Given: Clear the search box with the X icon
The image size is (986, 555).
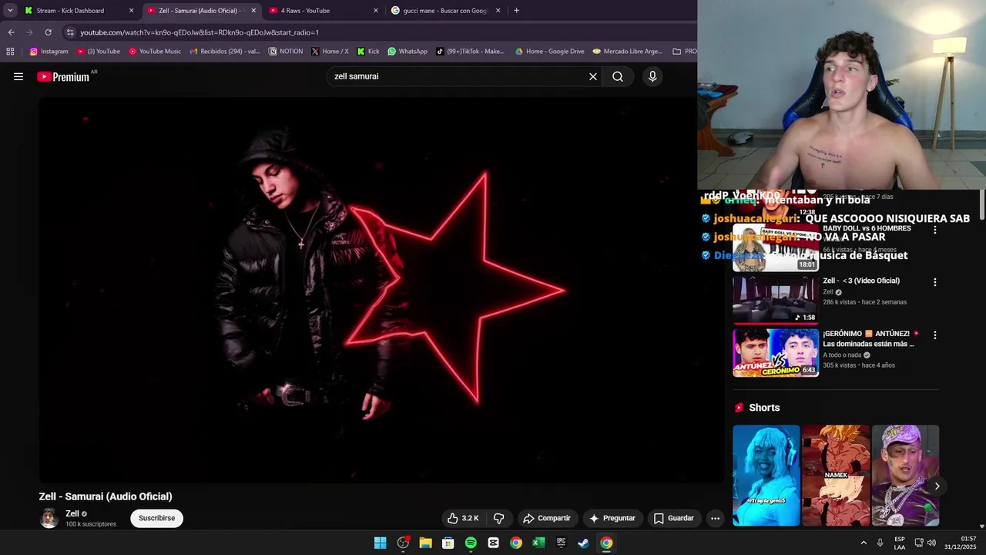Looking at the screenshot, I should tap(593, 76).
